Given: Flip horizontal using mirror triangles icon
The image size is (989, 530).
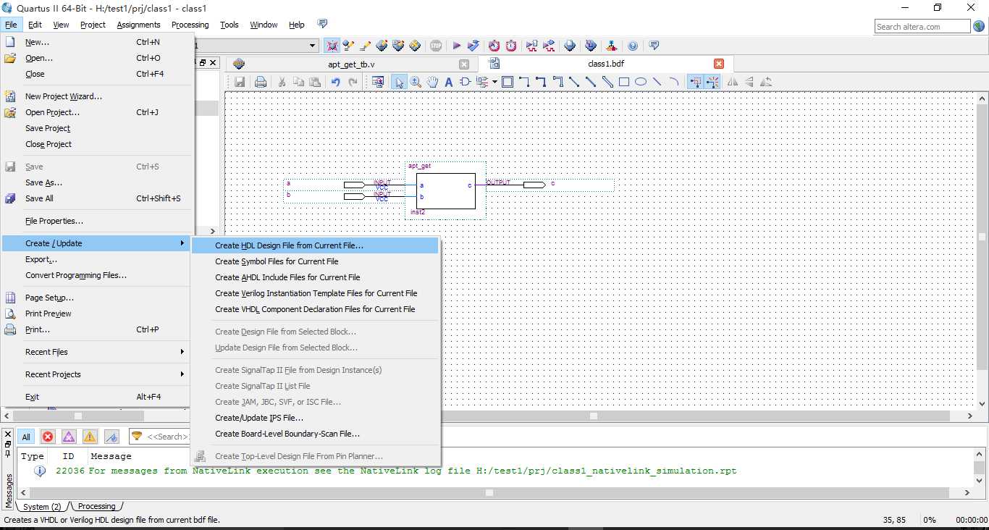Looking at the screenshot, I should click(x=733, y=82).
